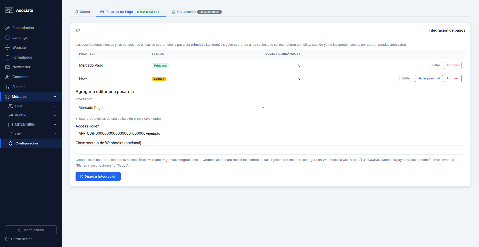This screenshot has width=479, height=247.
Task: Click the Funnels icon in sidebar
Action: point(7,87)
